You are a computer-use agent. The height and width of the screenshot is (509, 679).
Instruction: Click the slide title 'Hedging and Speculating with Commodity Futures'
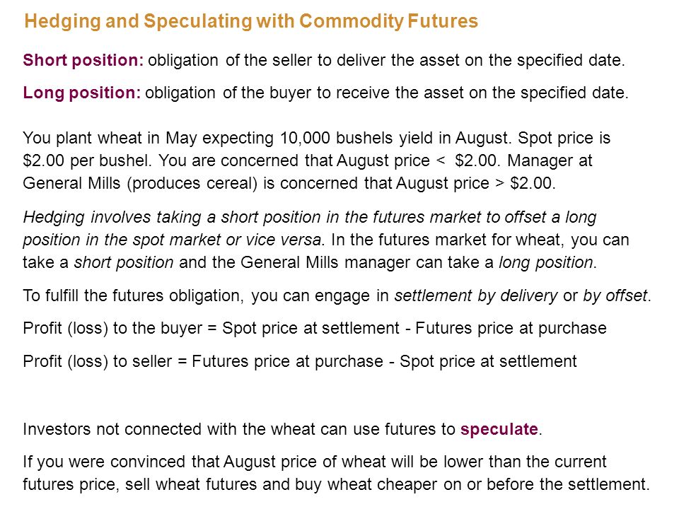tap(251, 22)
